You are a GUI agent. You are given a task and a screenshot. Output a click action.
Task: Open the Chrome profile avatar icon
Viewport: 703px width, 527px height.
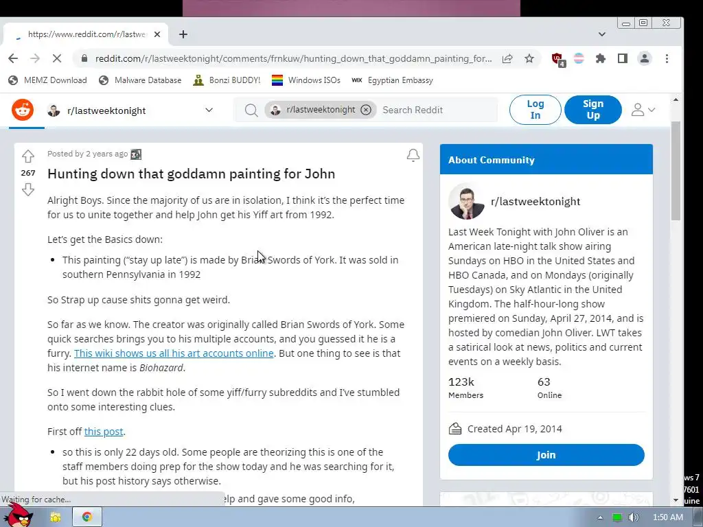[x=644, y=58]
